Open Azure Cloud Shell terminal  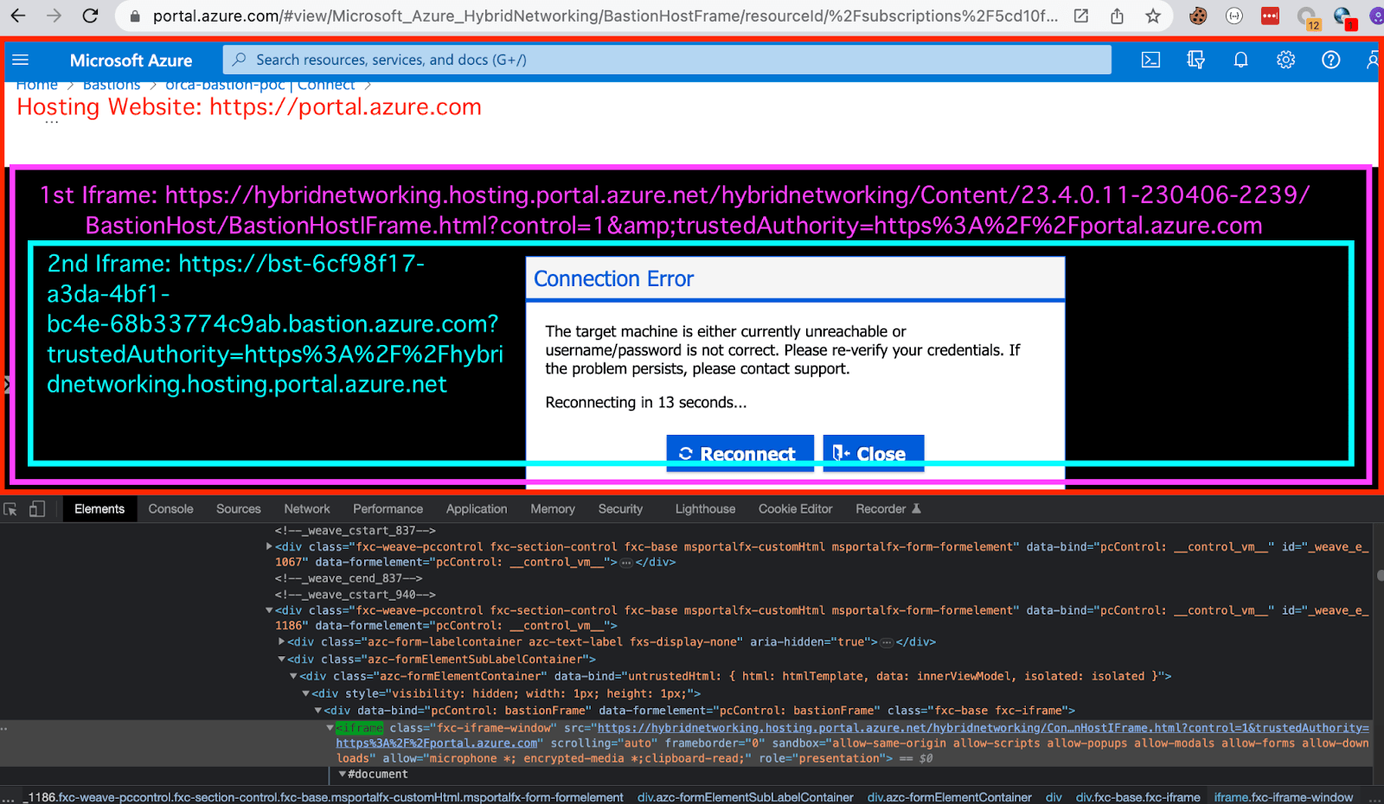(x=1151, y=60)
